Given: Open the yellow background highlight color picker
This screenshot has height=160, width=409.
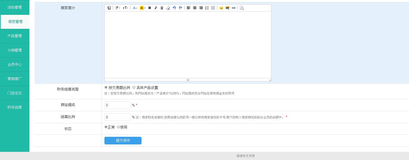Looking at the screenshot, I should pos(143,8).
